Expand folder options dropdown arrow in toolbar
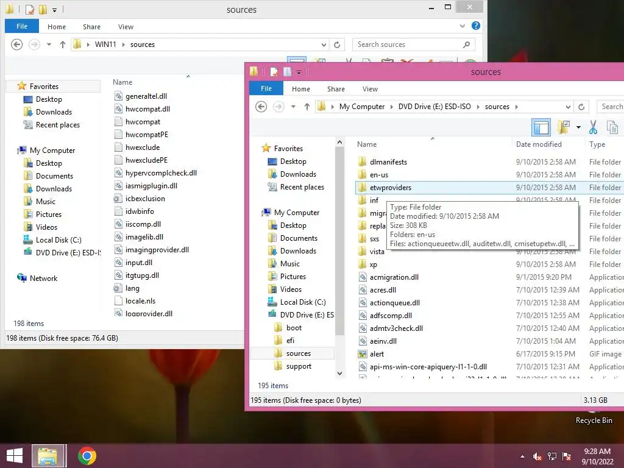624x468 pixels. [x=578, y=127]
